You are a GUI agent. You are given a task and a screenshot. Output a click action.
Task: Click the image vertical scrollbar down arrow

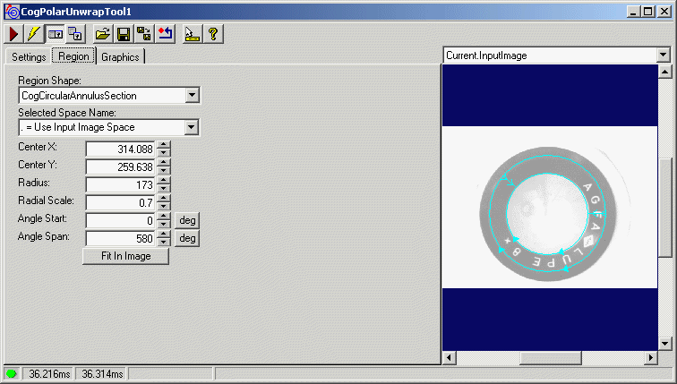click(x=664, y=344)
